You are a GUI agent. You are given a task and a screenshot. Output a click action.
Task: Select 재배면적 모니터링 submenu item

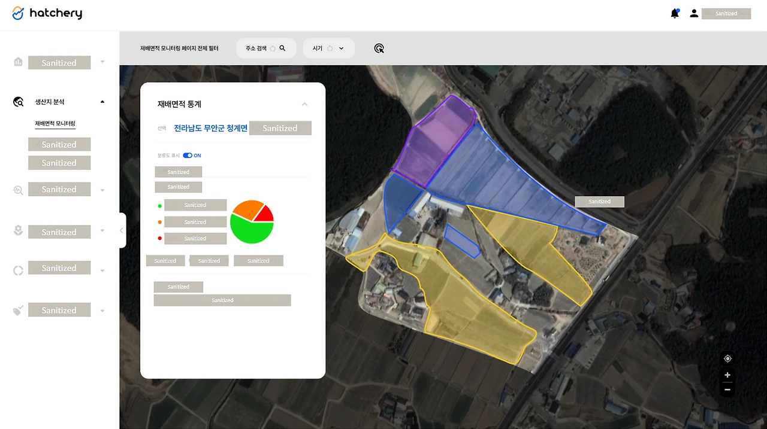[x=55, y=124]
